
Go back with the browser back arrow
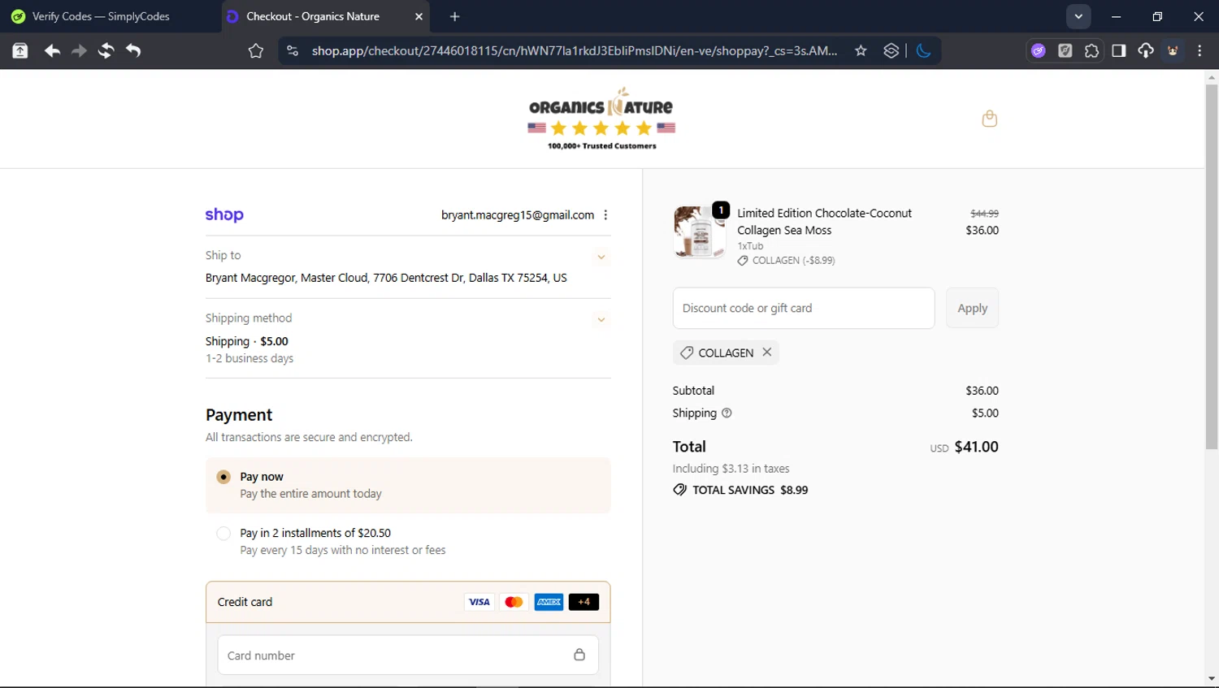click(x=52, y=50)
